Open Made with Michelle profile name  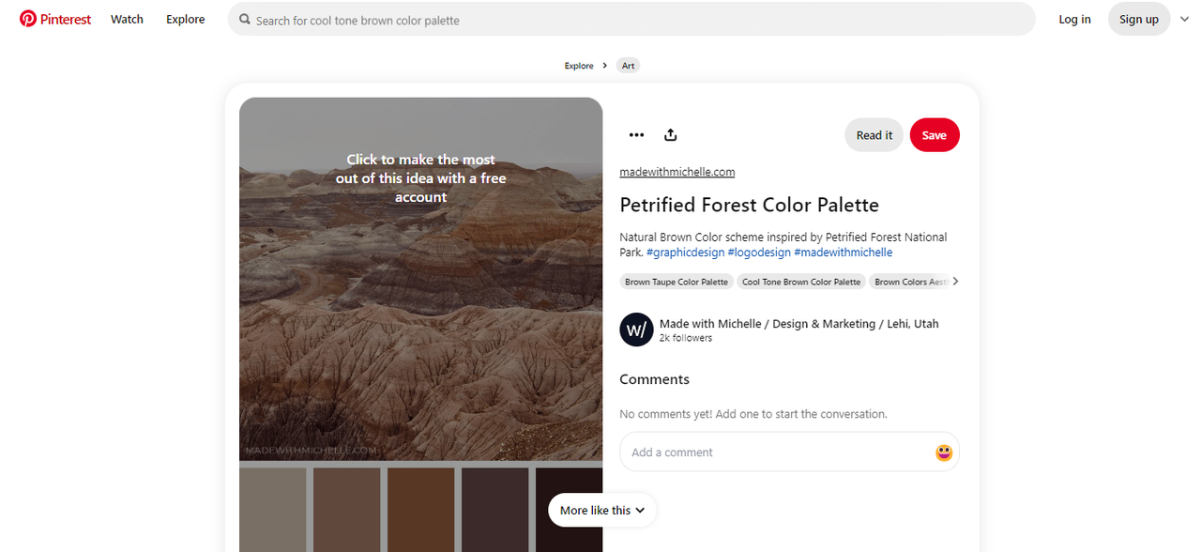(x=799, y=324)
